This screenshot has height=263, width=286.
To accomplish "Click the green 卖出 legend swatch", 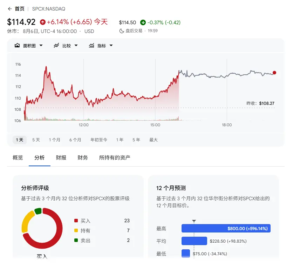I will coord(76,240).
